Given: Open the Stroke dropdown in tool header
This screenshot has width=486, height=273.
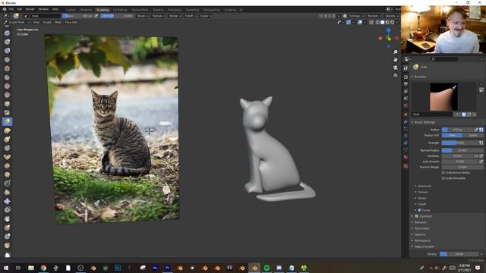Looking at the screenshot, I should [x=175, y=16].
